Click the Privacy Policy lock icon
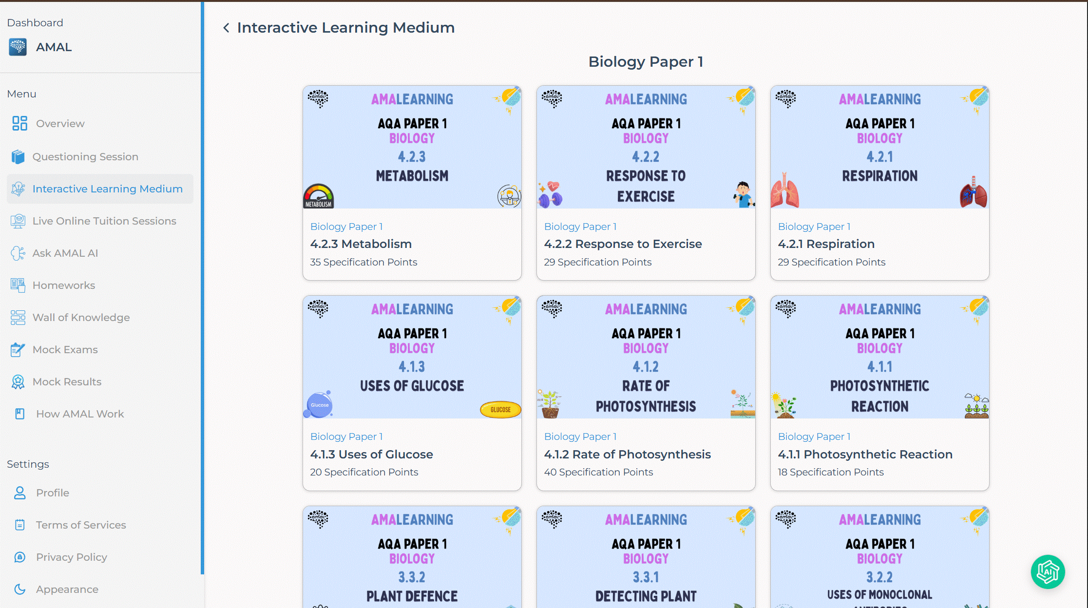 [19, 557]
